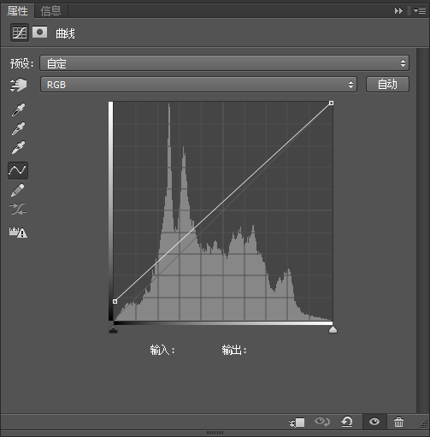Click the histogram clipping warning icon
Screen dimensions: 430x437
[x=18, y=232]
